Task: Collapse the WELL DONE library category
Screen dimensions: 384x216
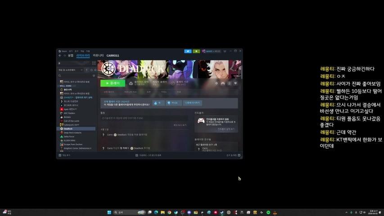Action: (66, 86)
